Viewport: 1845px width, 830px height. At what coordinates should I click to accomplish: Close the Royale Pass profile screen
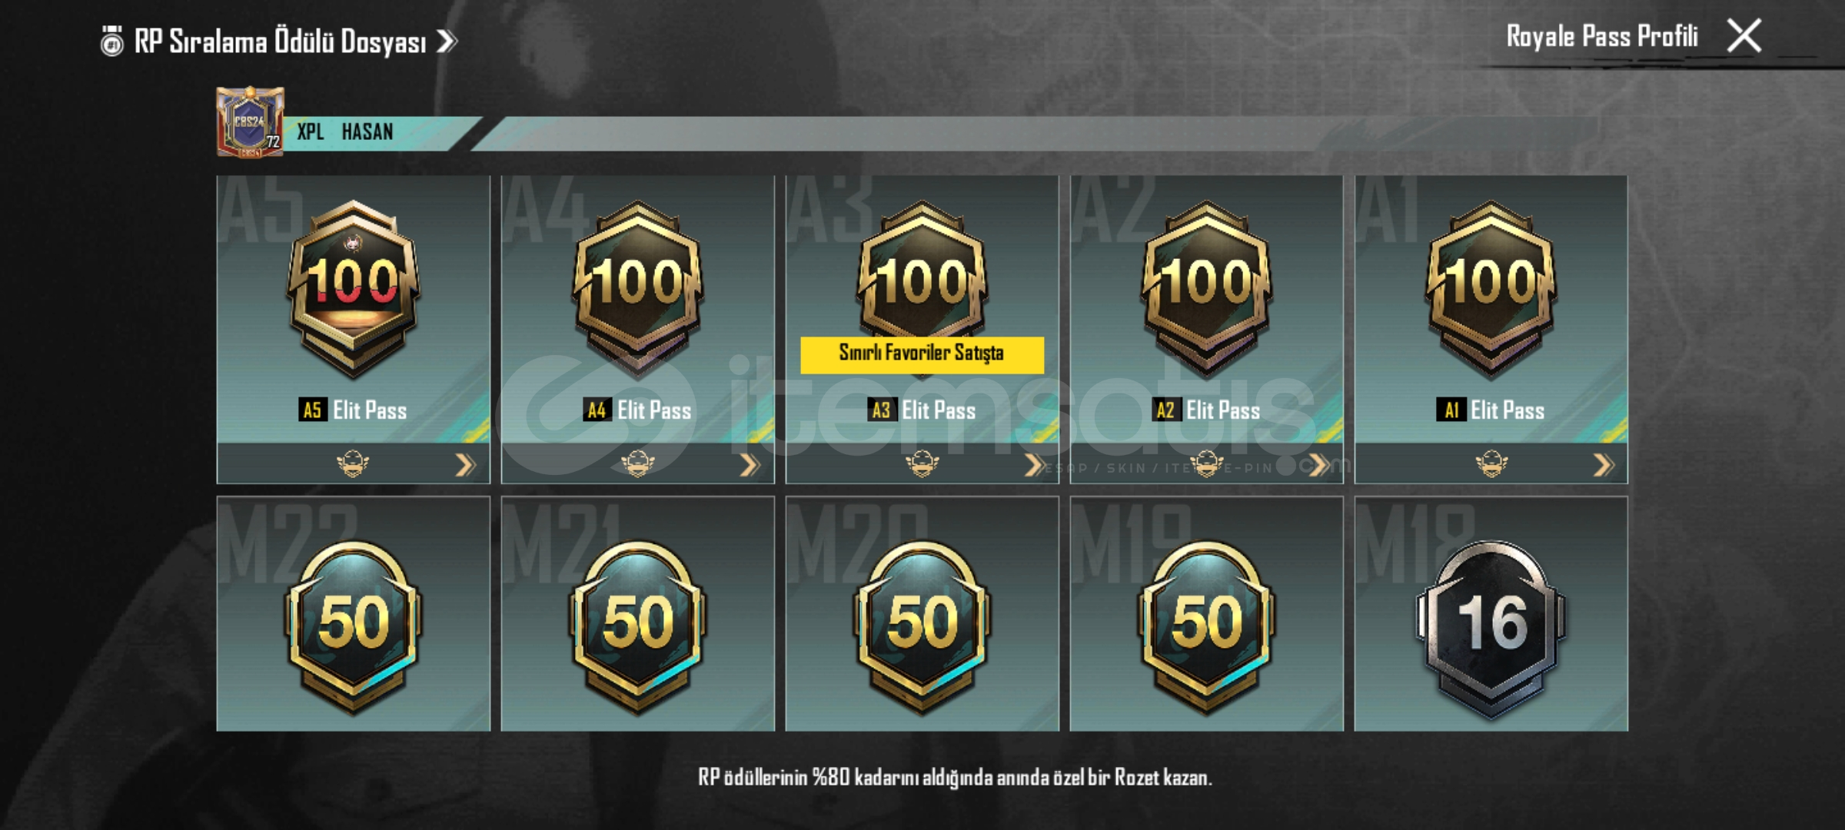[1744, 36]
